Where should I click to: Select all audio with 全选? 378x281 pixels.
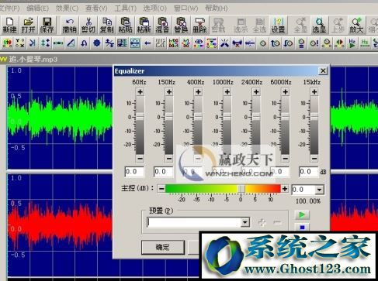coord(259,25)
